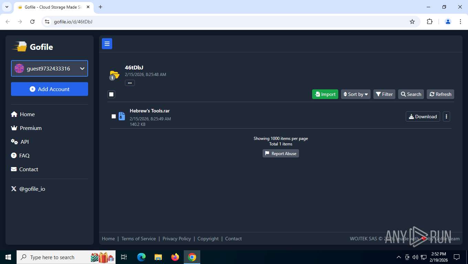Open the Chrome profile icon
Viewport: 468px width, 264px height.
tap(448, 22)
